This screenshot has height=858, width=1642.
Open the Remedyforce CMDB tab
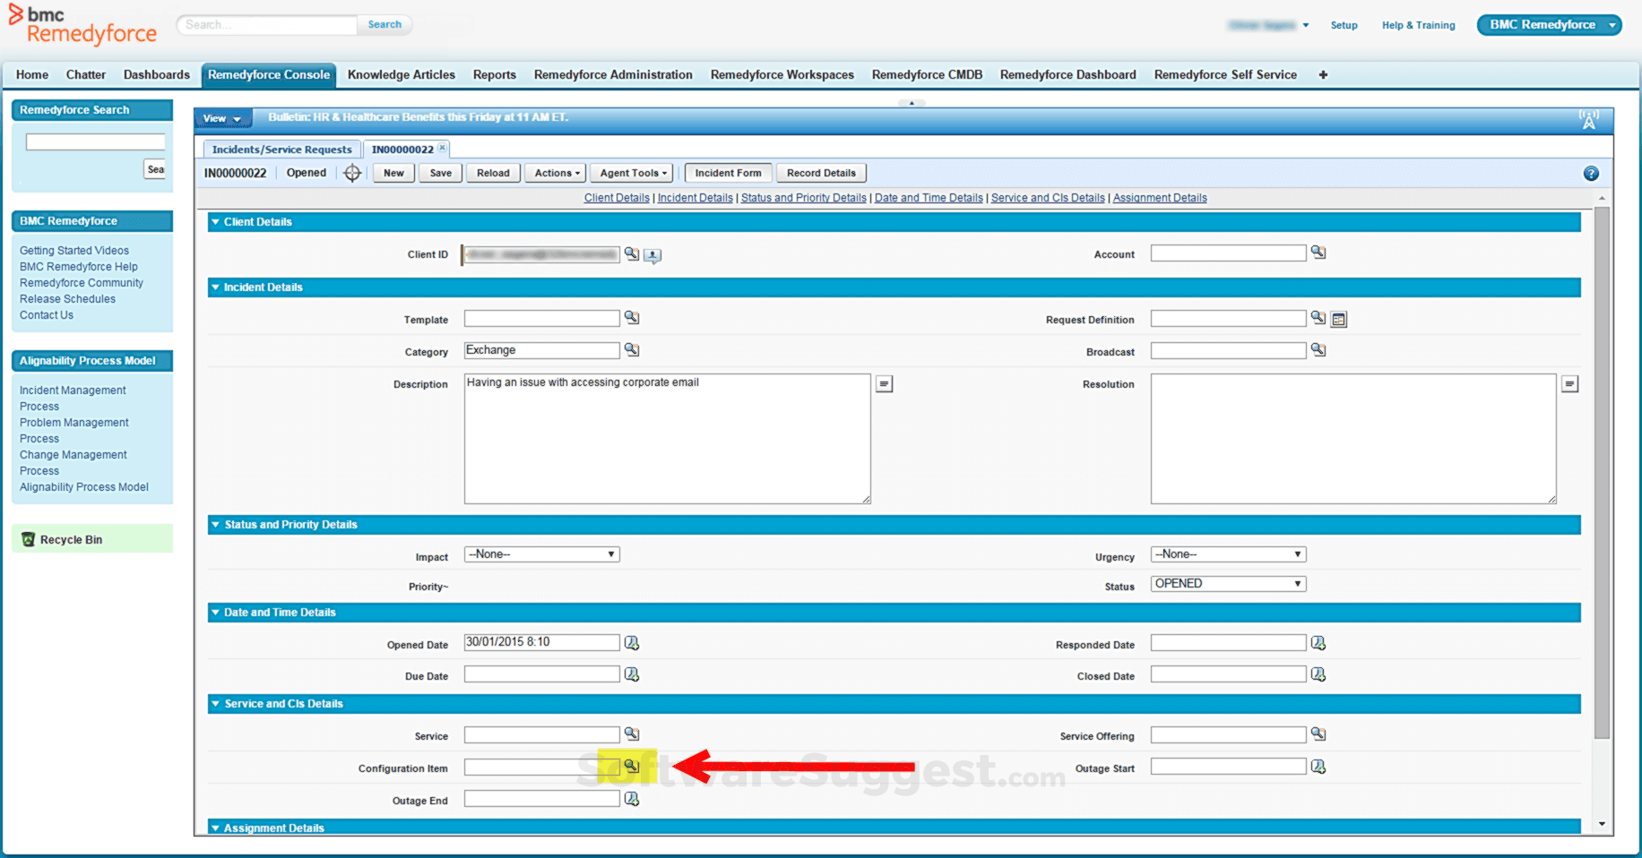927,75
